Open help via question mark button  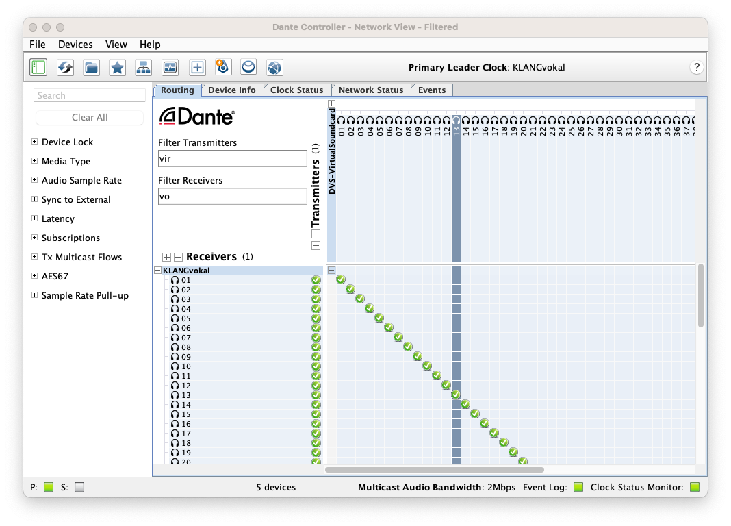coord(697,67)
